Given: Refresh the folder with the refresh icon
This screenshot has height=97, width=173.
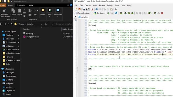Looking at the screenshot, I should pos(46,24).
